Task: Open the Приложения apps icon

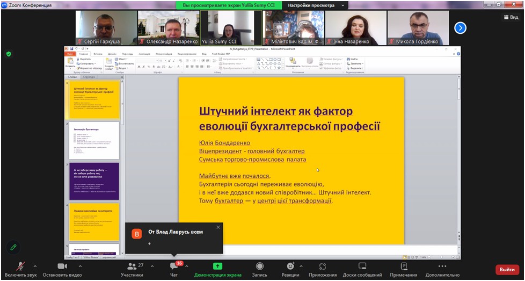Action: point(323,266)
